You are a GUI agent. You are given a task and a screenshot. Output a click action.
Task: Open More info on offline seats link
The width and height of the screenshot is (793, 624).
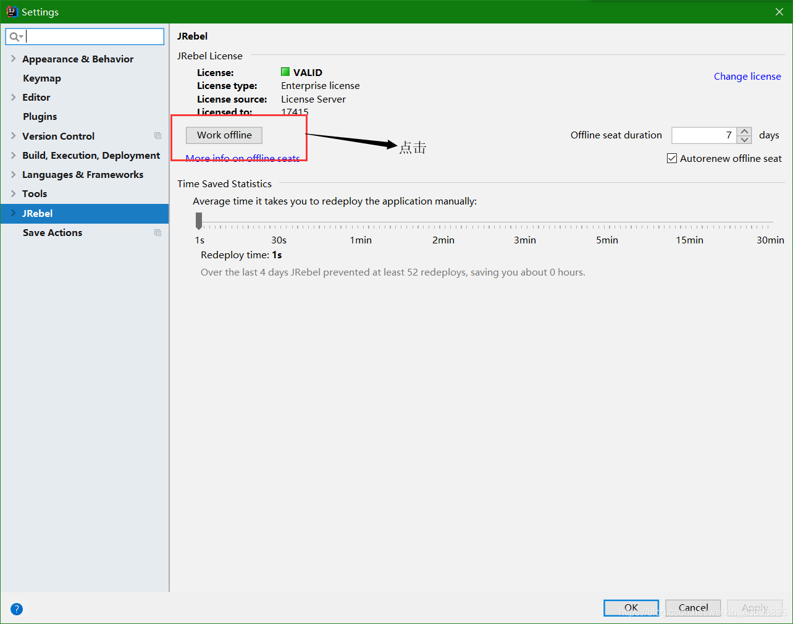(243, 158)
